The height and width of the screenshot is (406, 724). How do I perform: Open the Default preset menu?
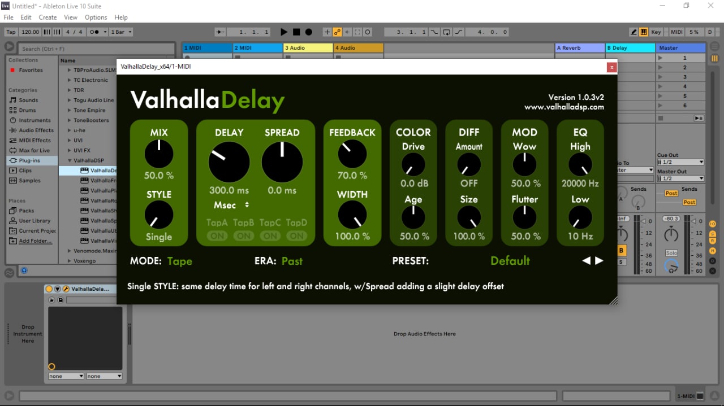[510, 261]
